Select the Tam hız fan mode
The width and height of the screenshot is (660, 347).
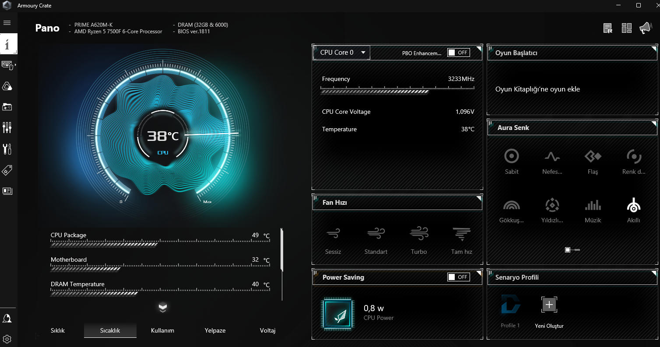(x=461, y=240)
